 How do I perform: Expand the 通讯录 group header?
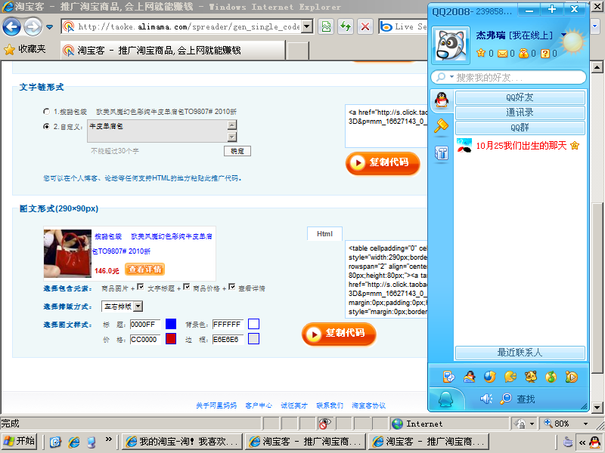[x=520, y=112]
